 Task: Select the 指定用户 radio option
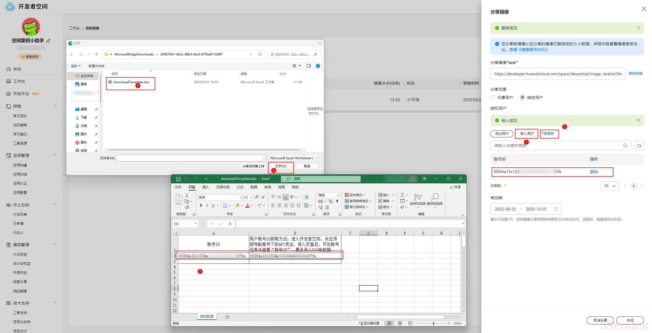pyautogui.click(x=522, y=98)
